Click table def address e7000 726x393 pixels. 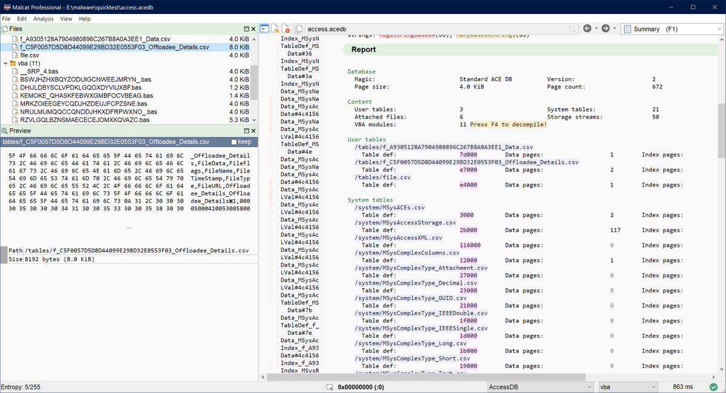[x=469, y=170]
